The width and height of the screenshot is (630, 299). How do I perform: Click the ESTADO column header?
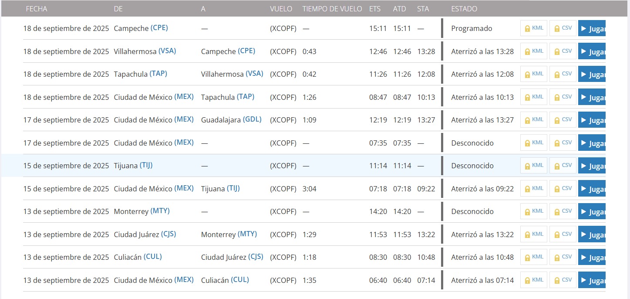(464, 9)
